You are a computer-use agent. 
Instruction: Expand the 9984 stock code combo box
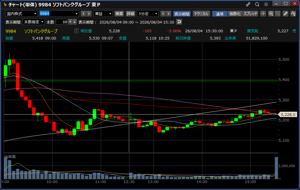point(76,13)
